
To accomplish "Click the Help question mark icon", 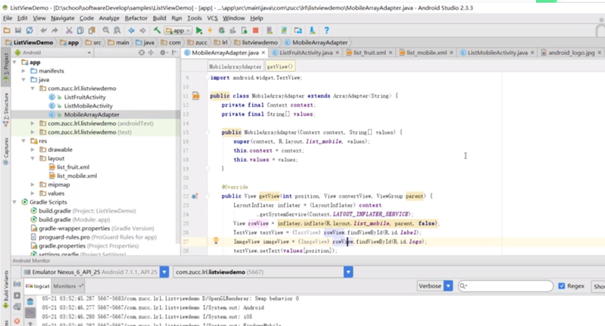I will 326,31.
